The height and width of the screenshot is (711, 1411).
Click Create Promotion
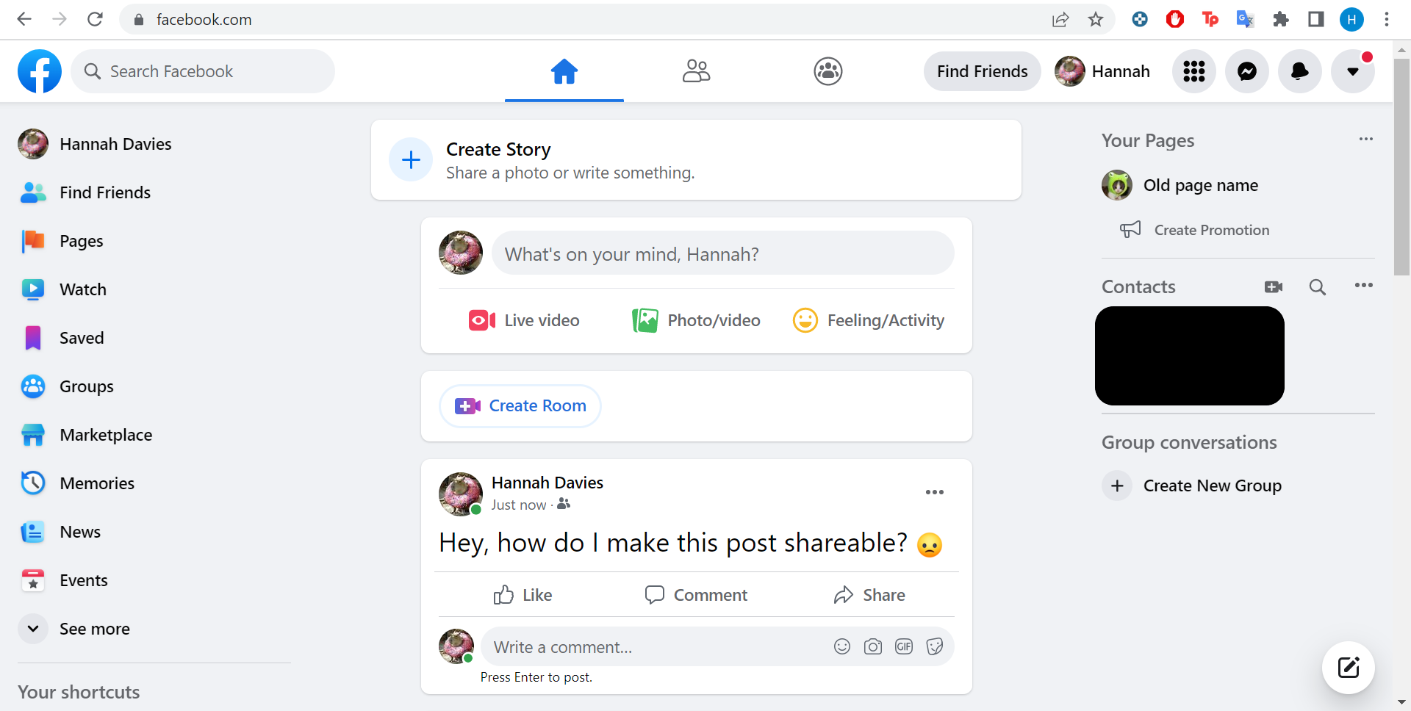click(x=1195, y=230)
